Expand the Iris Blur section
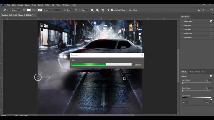 click(x=182, y=25)
